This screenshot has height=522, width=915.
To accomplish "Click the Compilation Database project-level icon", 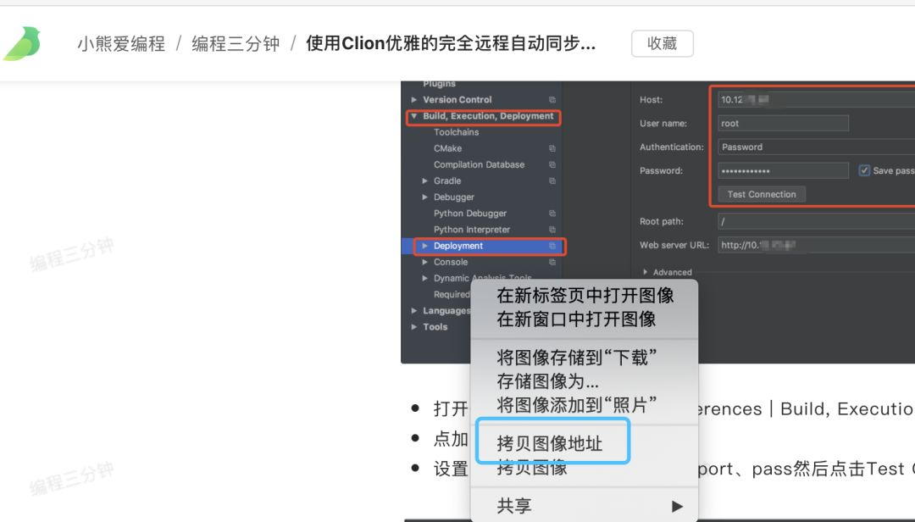I will coord(552,164).
